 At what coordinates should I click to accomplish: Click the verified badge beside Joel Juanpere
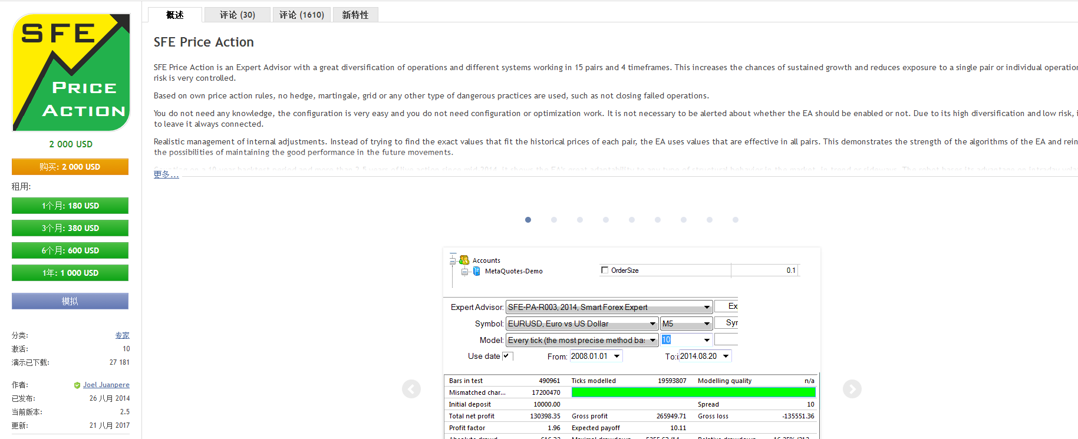click(x=77, y=385)
